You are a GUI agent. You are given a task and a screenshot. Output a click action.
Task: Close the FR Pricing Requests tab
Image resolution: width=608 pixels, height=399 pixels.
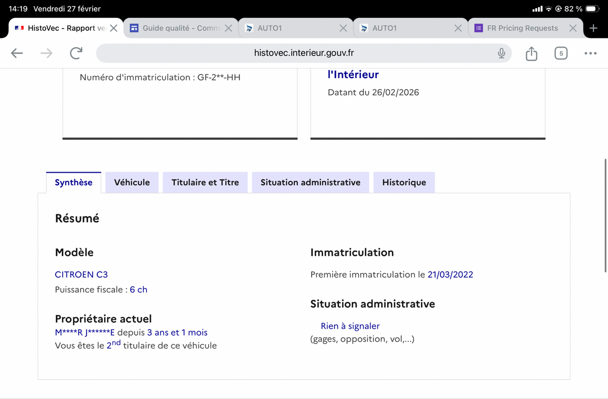click(x=573, y=28)
